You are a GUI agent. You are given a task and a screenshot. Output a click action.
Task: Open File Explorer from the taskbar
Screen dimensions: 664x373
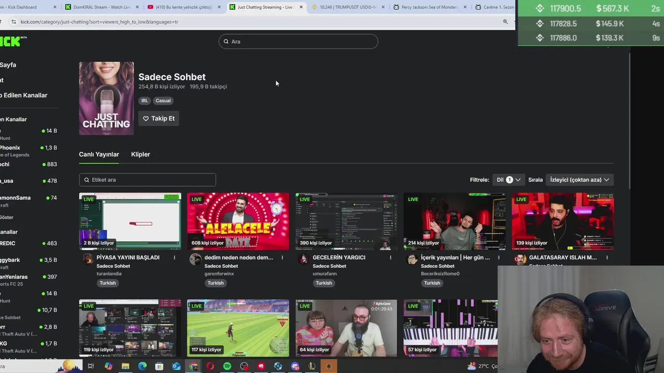(125, 366)
